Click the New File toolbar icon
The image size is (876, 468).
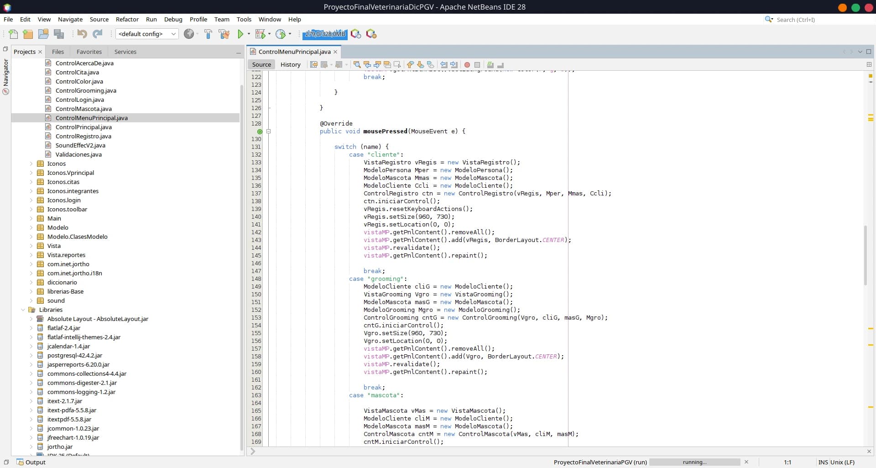click(x=13, y=34)
